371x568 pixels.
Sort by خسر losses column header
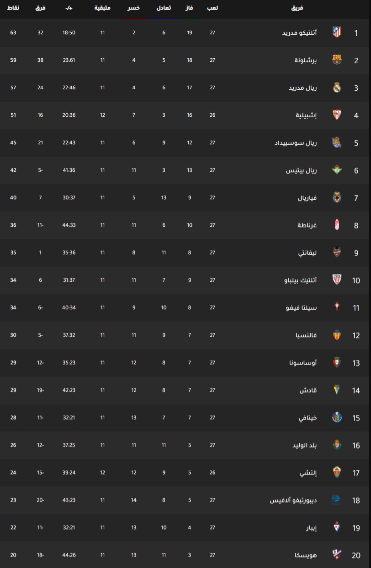point(134,8)
